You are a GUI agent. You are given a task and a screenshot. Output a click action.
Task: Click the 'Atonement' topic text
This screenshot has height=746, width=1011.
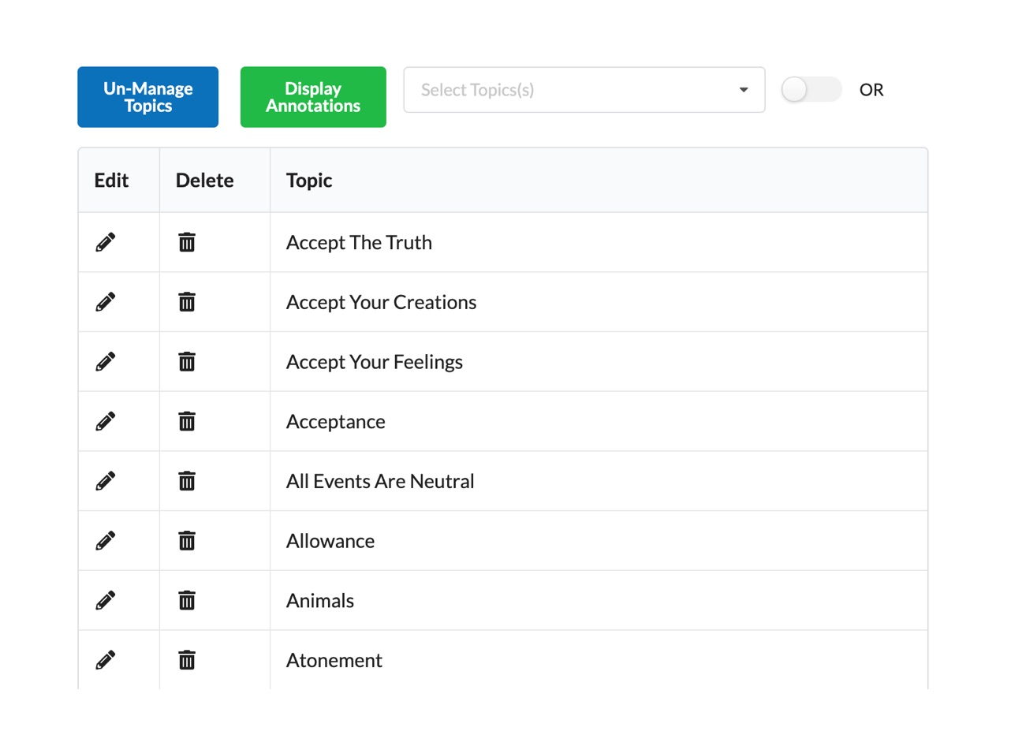point(334,661)
